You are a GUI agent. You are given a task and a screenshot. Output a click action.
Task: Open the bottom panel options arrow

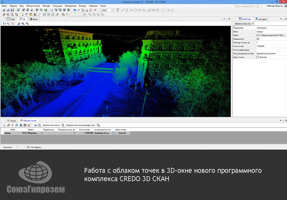(x=281, y=120)
